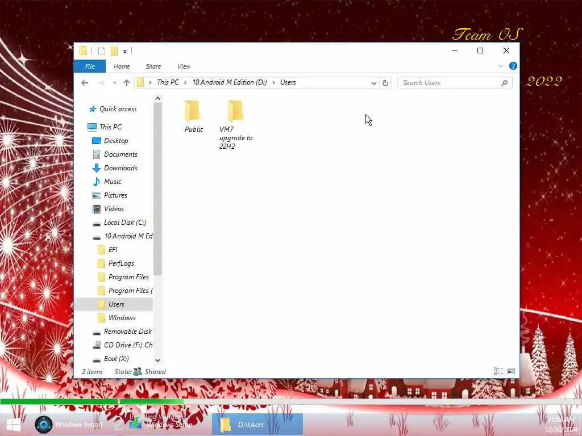Click This PC in address bar

(168, 82)
